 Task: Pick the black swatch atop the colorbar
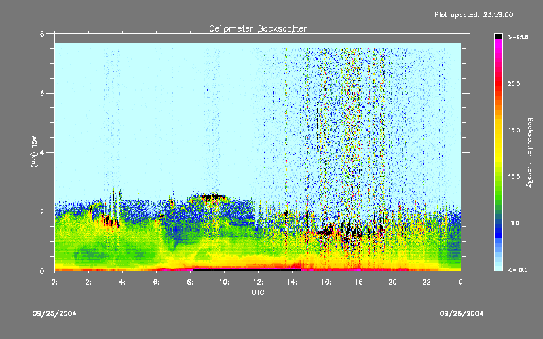498,36
